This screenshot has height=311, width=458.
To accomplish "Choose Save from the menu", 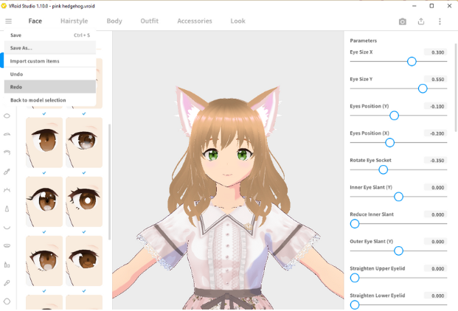I will (x=50, y=35).
